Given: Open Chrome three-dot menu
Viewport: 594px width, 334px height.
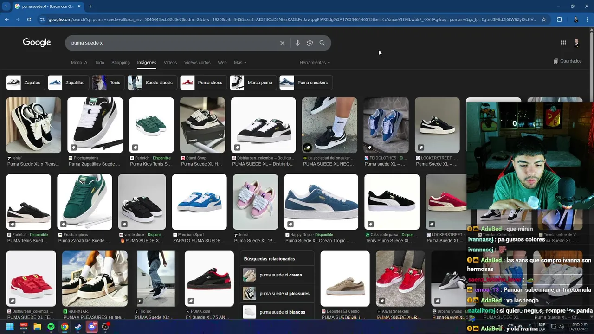Looking at the screenshot, I should click(588, 19).
